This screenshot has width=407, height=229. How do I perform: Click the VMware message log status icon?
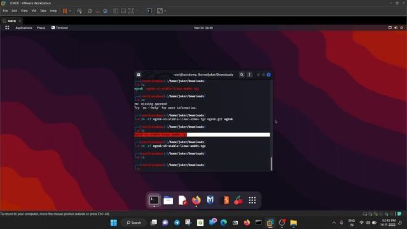399,214
